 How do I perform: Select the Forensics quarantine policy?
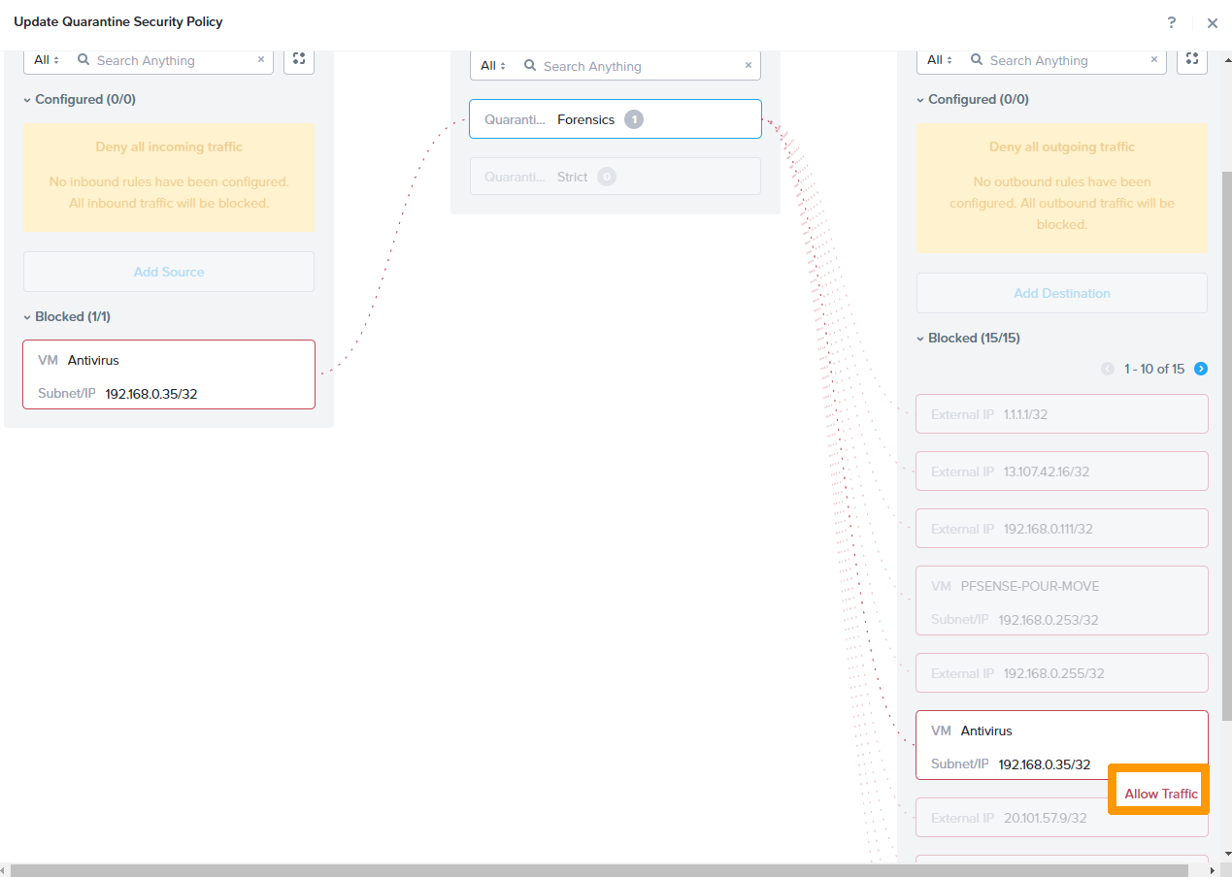(615, 118)
